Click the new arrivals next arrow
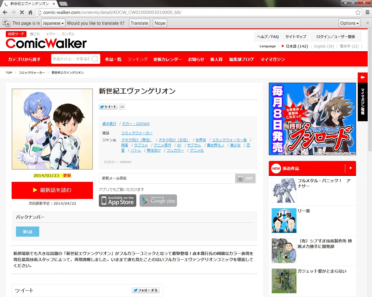Screen dimensions: 372x297 point(350,168)
